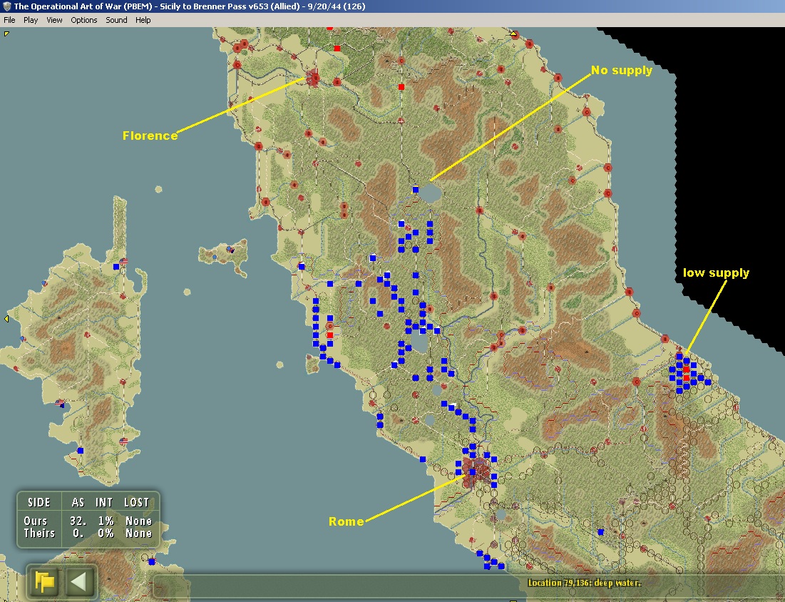Select the US flag unit in northern Corsica
Image resolution: width=785 pixels, height=602 pixels.
point(123,261)
